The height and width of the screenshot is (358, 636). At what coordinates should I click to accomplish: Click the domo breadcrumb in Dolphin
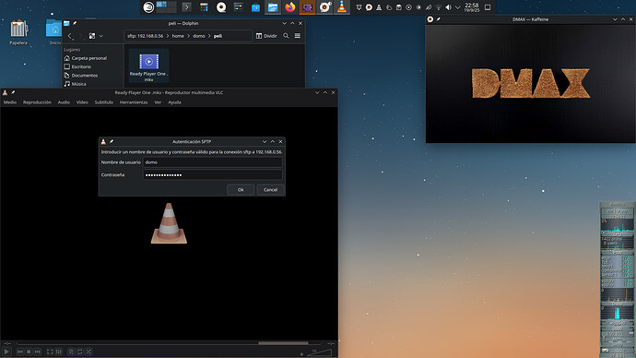[199, 36]
